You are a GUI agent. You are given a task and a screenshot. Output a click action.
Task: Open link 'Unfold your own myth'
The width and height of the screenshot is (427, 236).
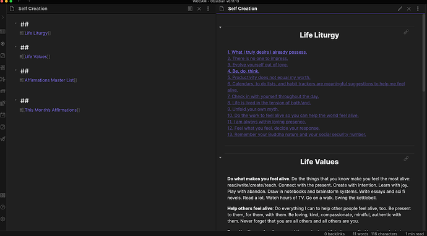[x=253, y=109]
